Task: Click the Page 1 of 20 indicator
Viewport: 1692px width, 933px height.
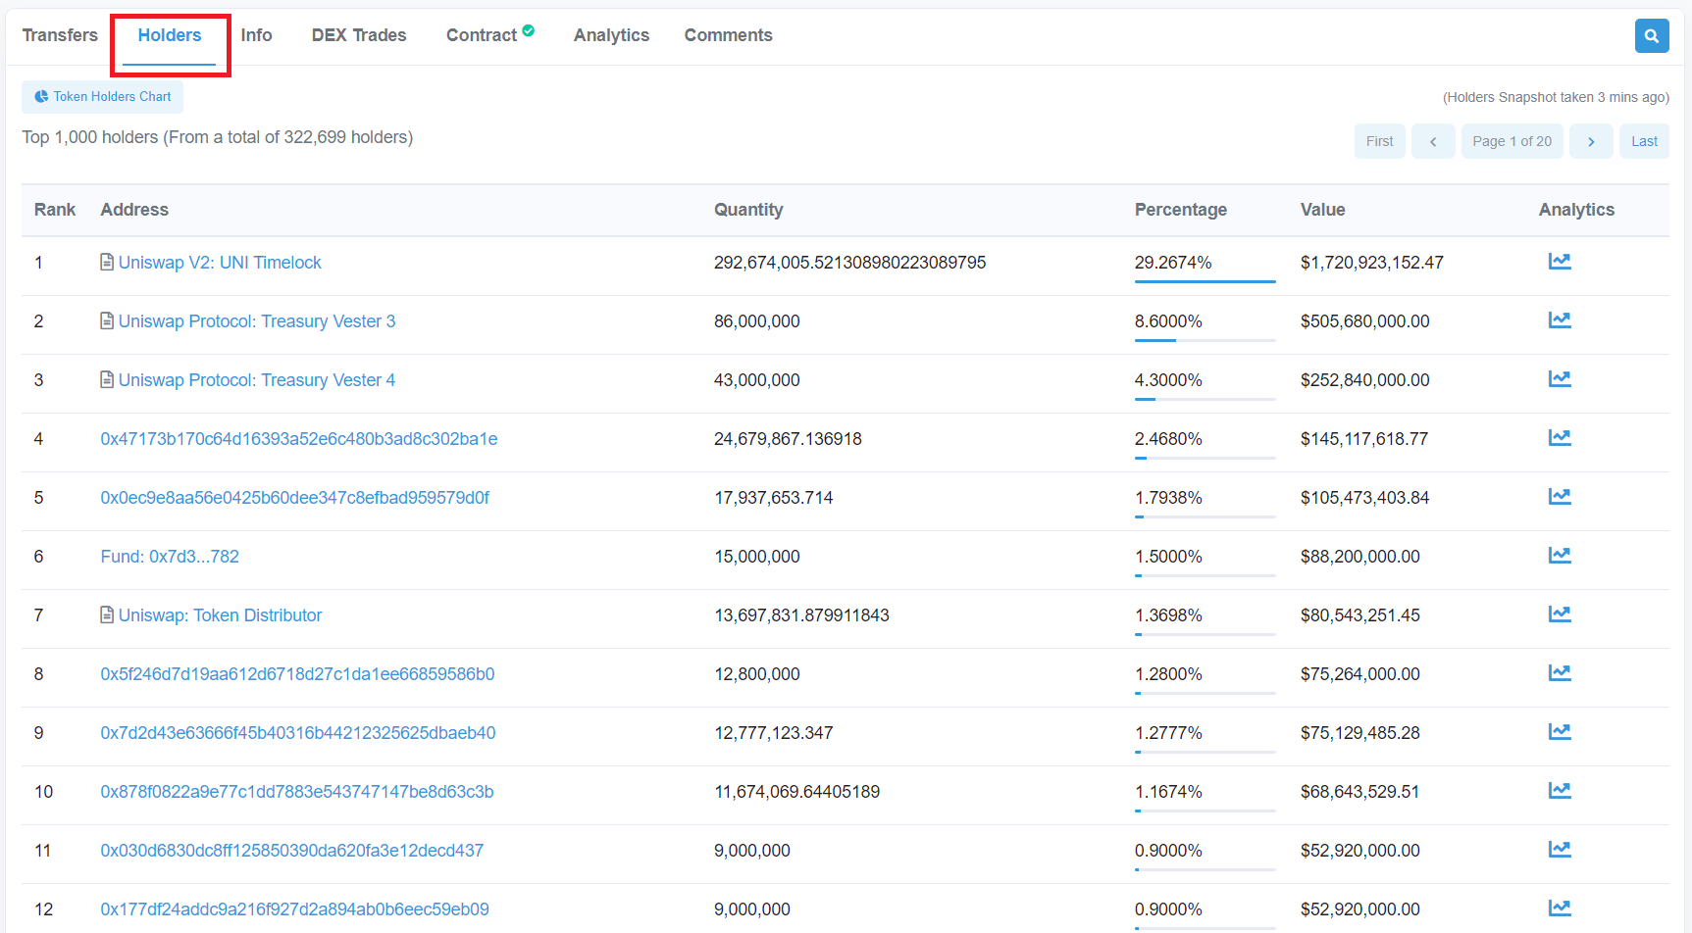Action: (1513, 141)
